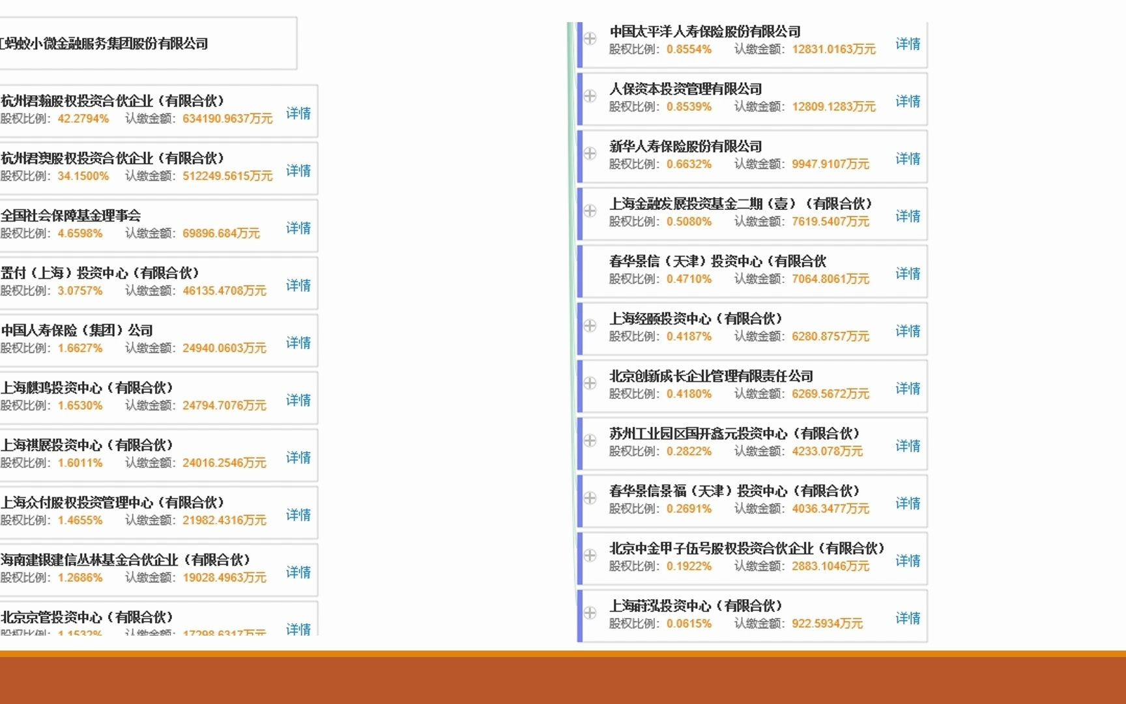
Task: Expand 上海蔚泓投资中心 with its plus icon
Action: click(590, 612)
